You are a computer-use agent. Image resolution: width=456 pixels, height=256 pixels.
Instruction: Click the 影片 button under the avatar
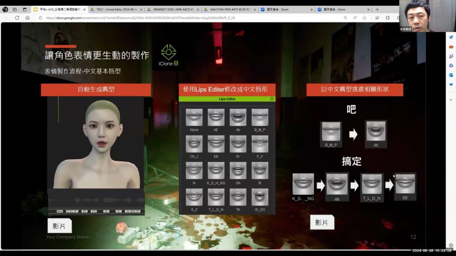59,226
